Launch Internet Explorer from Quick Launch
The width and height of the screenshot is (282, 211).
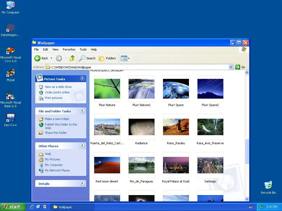click(x=32, y=207)
